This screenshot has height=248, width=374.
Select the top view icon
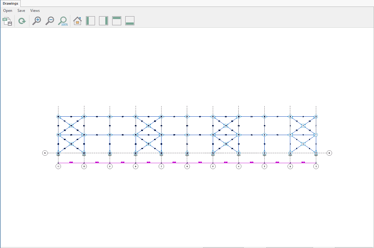click(117, 21)
